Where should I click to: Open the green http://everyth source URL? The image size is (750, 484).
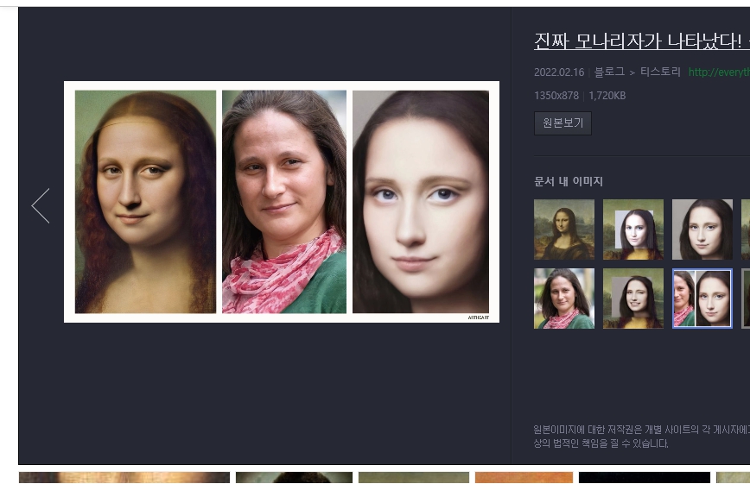pos(719,72)
